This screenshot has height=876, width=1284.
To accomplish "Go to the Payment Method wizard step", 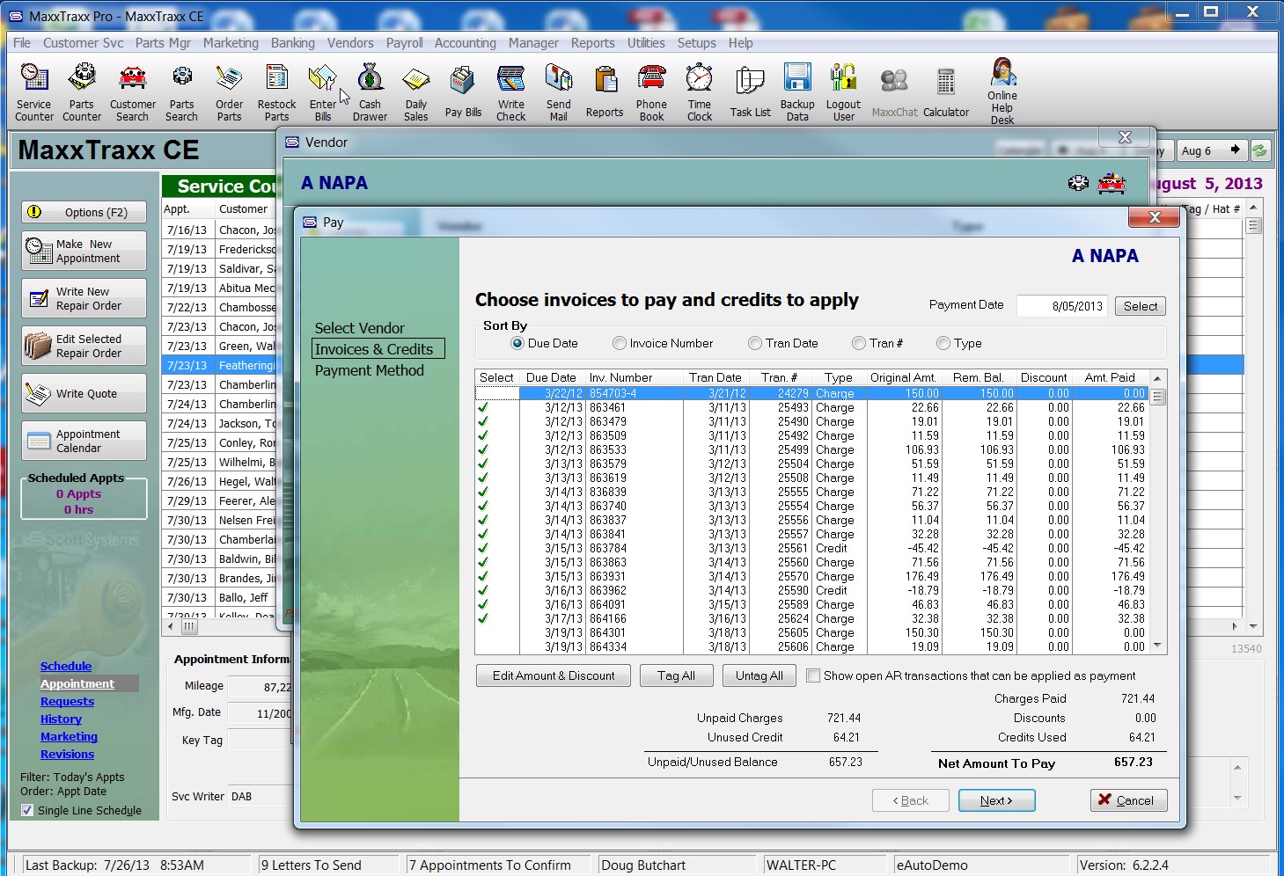I will 370,370.
